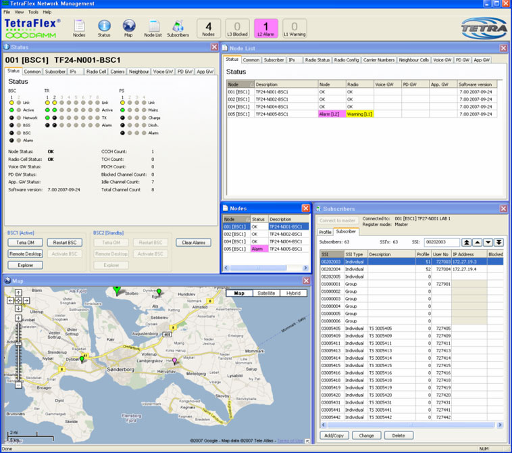The height and width of the screenshot is (453, 512).
Task: Move to next subscriber with down arrow
Action: [x=488, y=242]
